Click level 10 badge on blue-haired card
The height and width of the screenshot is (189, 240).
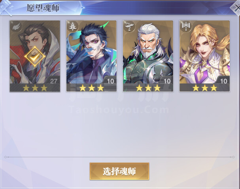coord(110,80)
